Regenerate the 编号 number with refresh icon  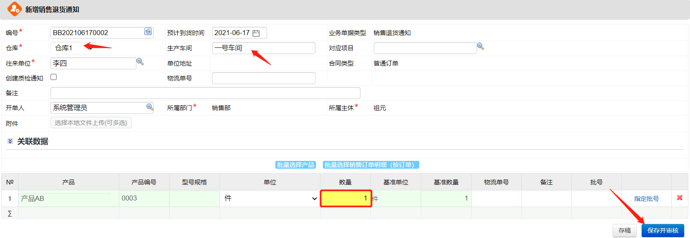(148, 32)
